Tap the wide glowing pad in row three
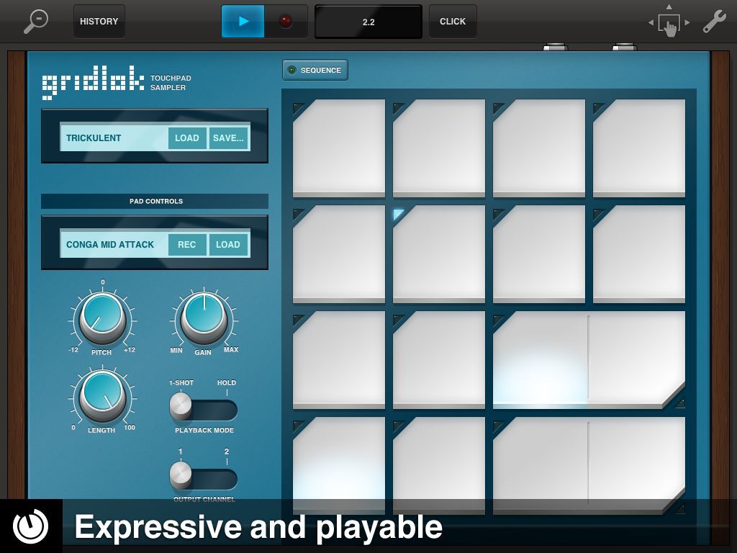This screenshot has width=737, height=553. pyautogui.click(x=589, y=360)
